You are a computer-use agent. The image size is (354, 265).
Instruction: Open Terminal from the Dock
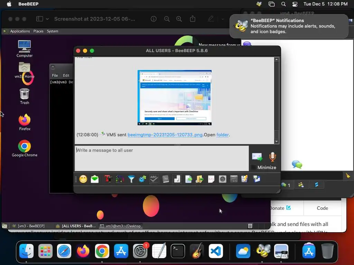[178, 251]
